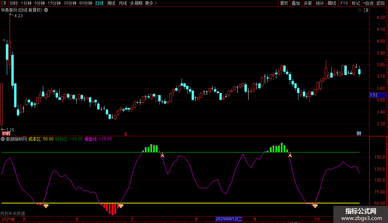This screenshot has width=388, height=223.
Task: Click the red 别增 info tag
Action: coord(6,133)
